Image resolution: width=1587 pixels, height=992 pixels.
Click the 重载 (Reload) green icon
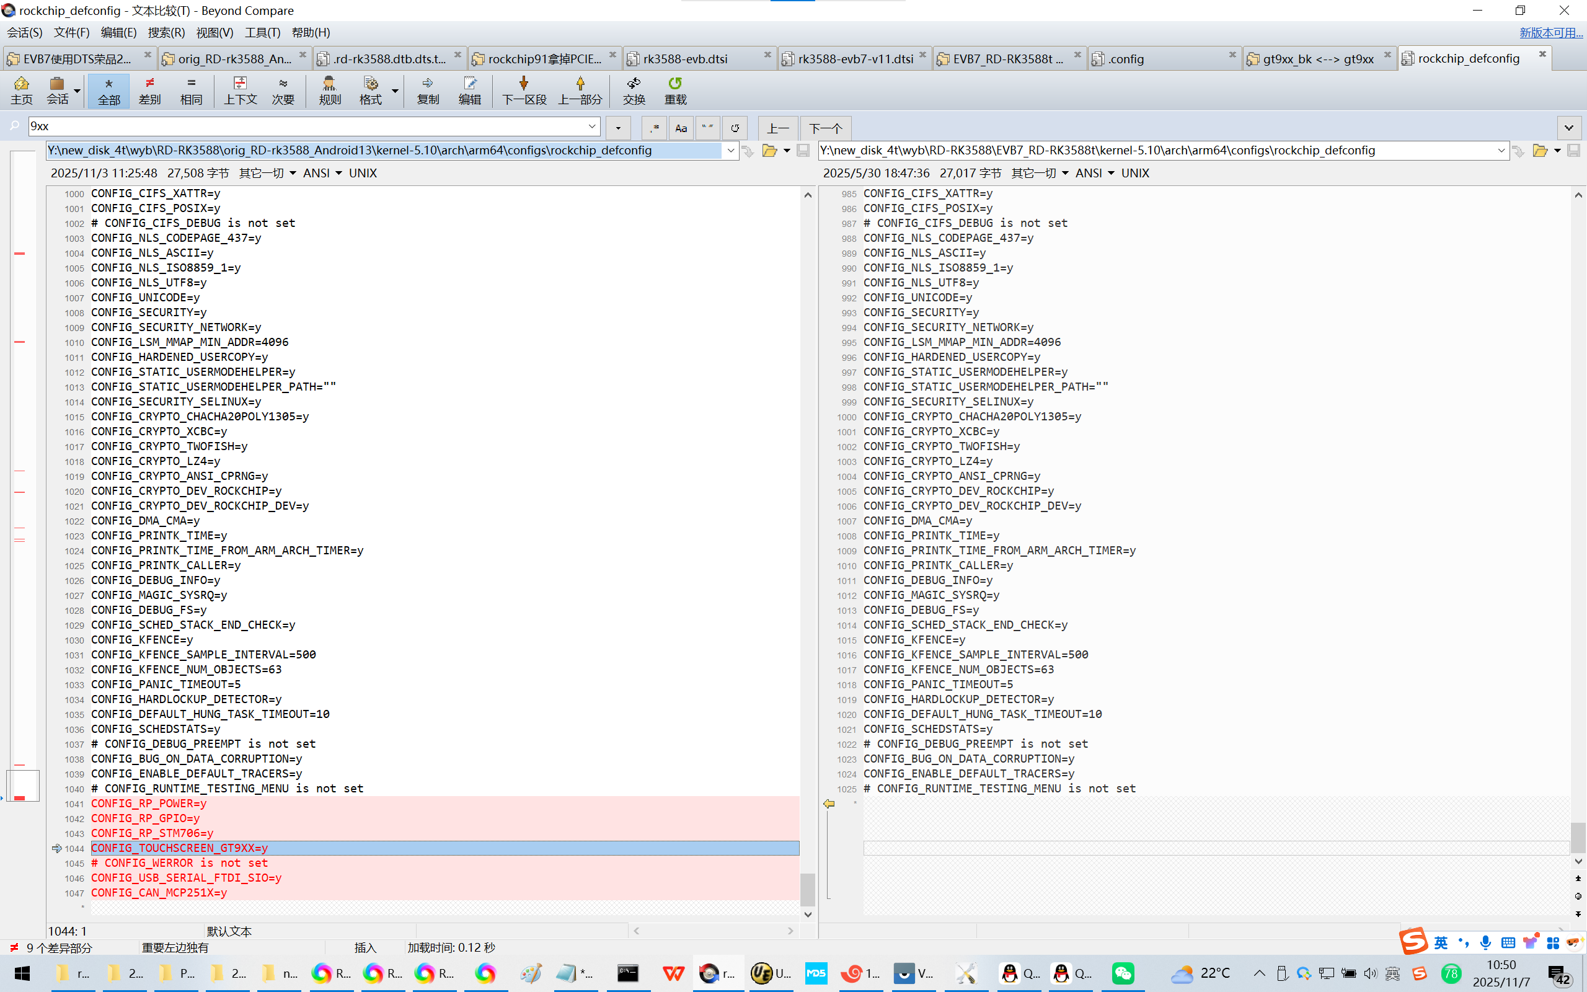coord(675,90)
